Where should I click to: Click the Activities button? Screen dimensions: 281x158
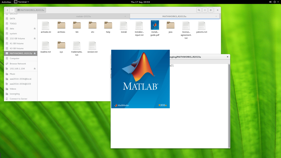point(6,2)
